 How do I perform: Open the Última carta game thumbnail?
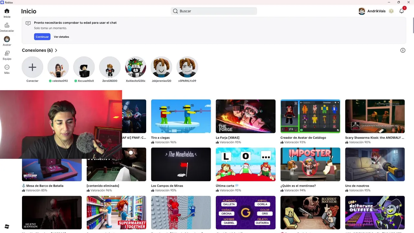(245, 164)
